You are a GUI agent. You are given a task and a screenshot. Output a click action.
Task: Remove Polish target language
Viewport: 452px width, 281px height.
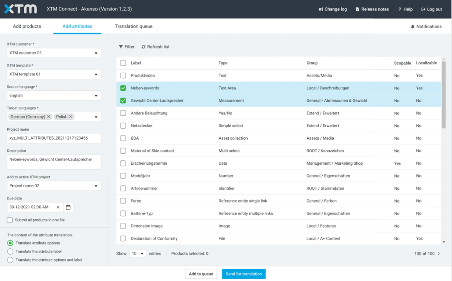[71, 116]
